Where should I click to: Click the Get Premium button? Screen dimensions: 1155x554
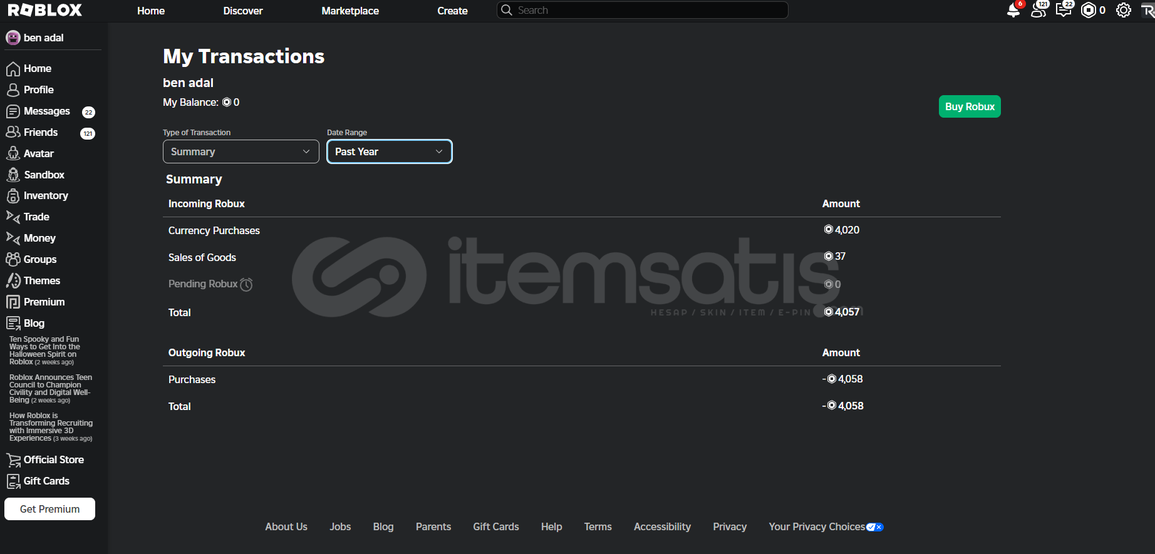49,509
